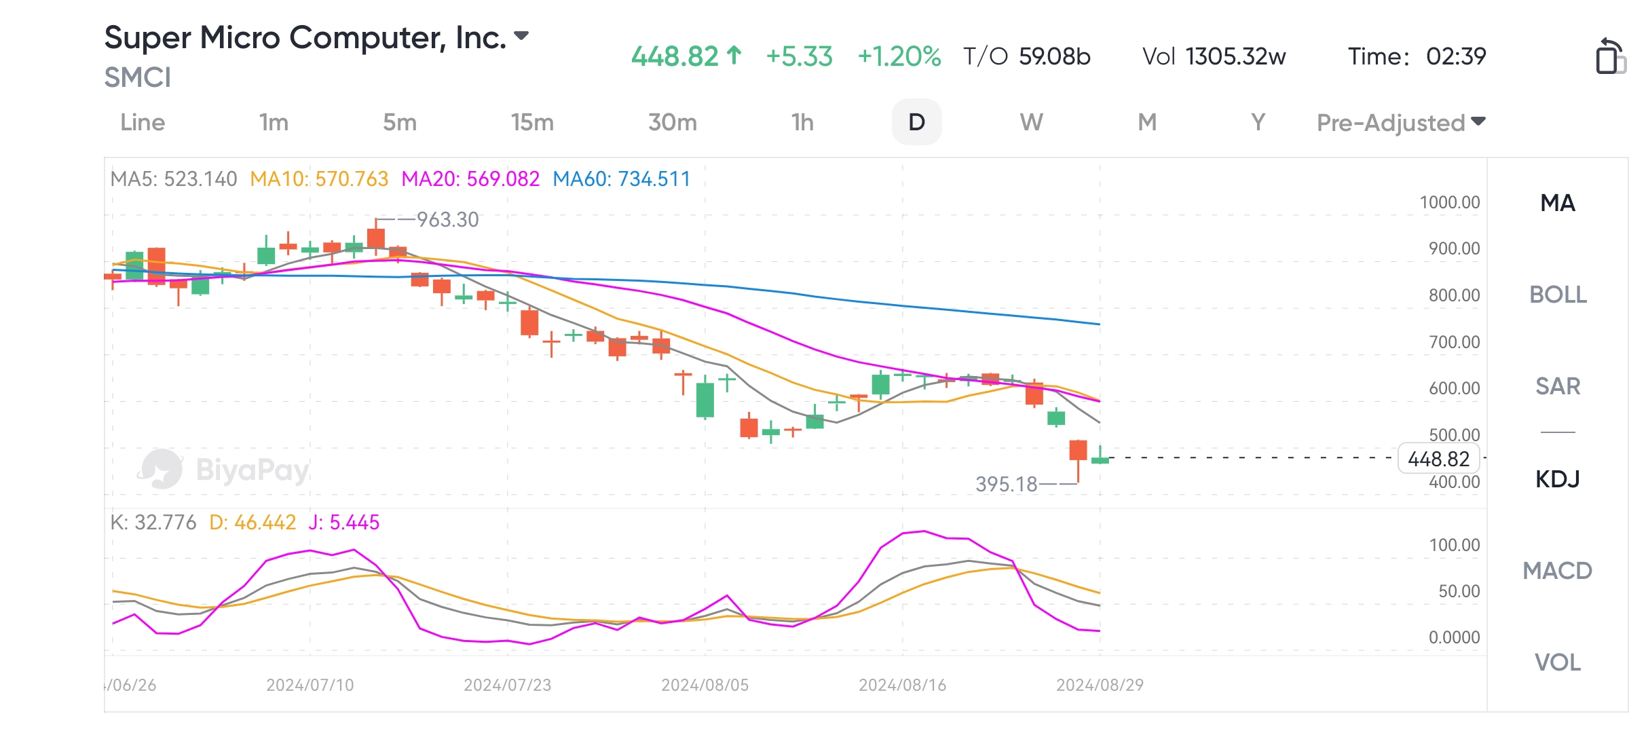Choose the BOLL indicator
This screenshot has height=733, width=1629.
pos(1558,295)
